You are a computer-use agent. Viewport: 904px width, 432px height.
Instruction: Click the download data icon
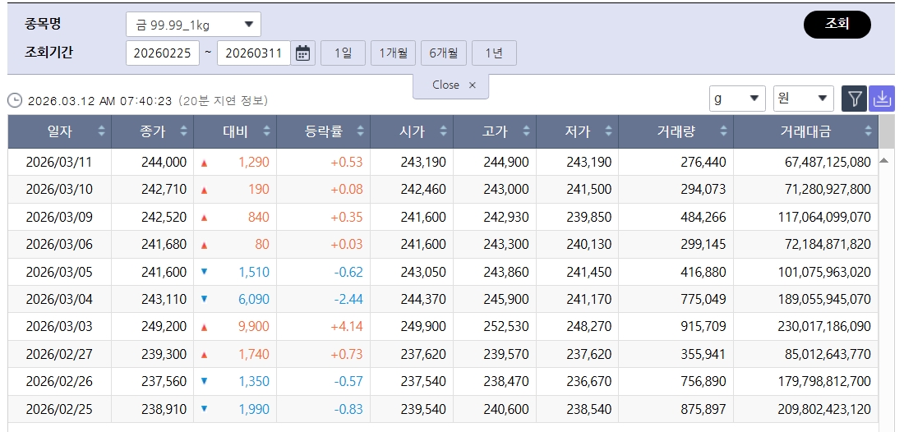[x=882, y=99]
